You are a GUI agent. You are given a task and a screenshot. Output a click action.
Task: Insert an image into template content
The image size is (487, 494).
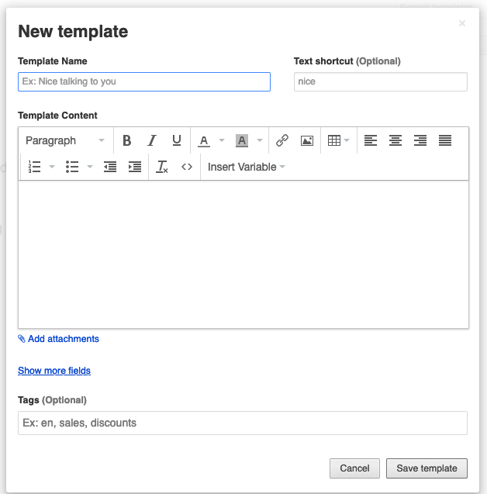[307, 140]
